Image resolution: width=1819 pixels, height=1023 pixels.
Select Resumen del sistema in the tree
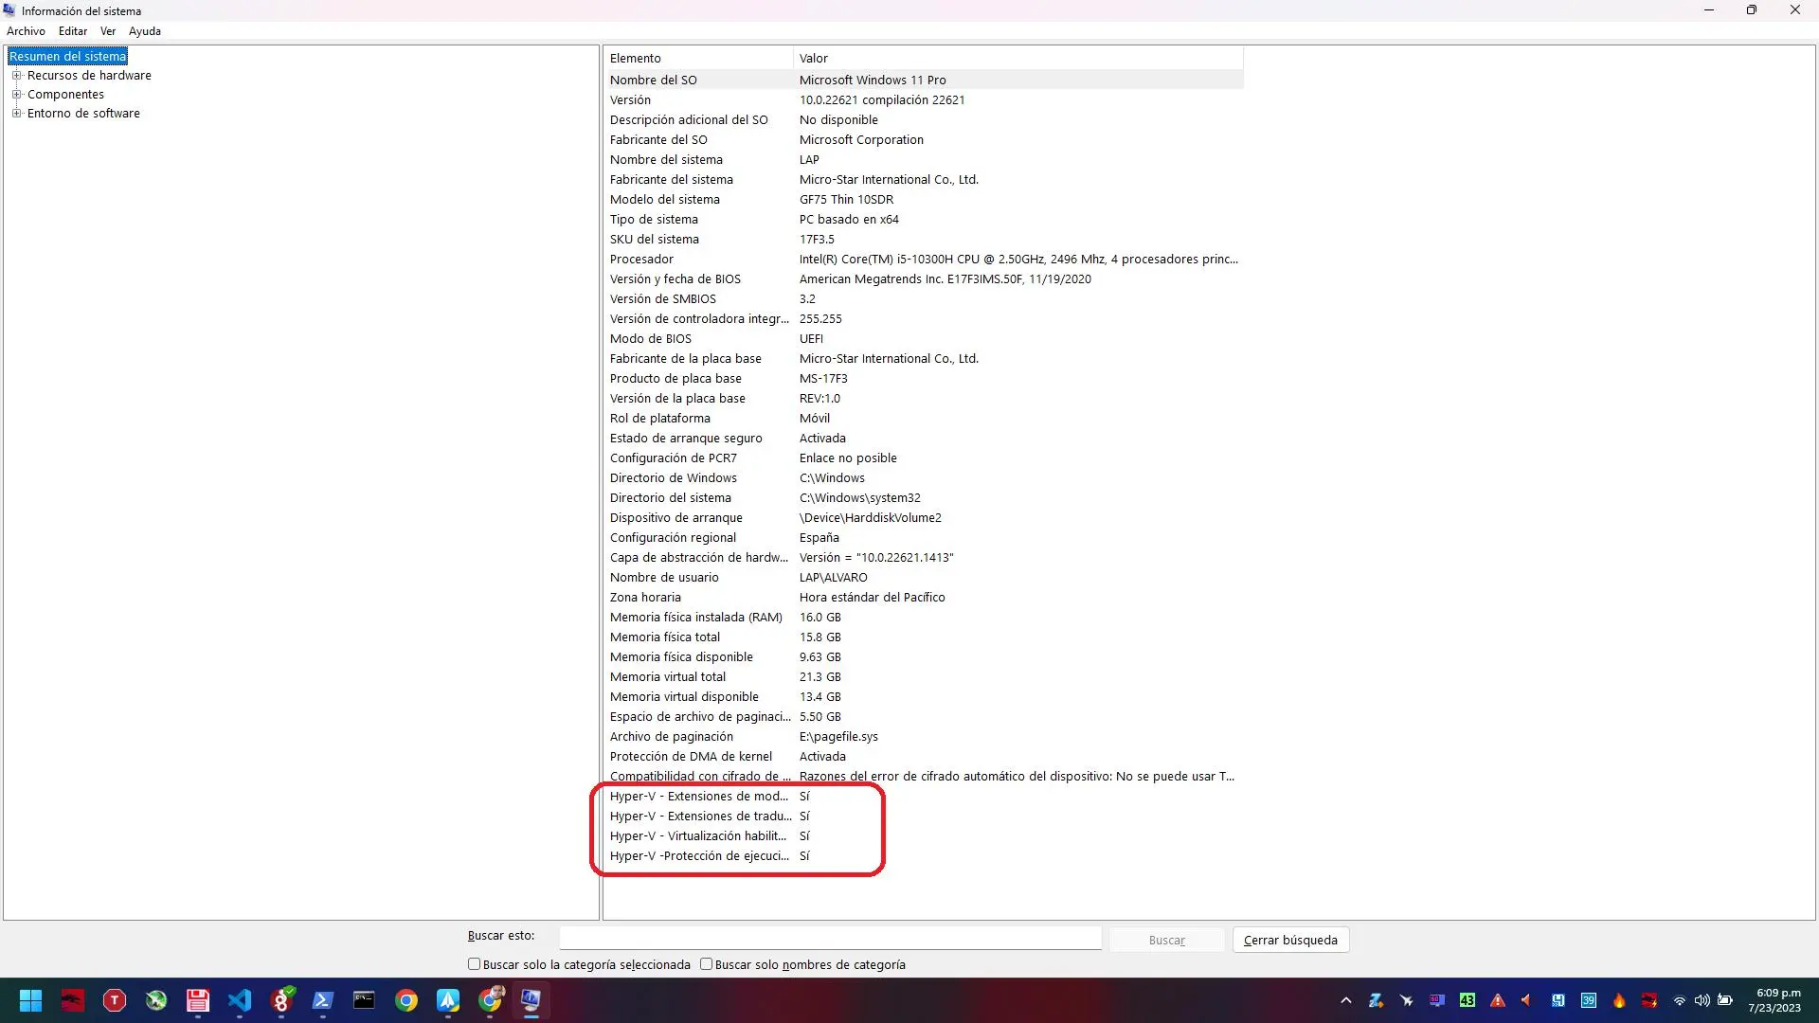(x=67, y=57)
